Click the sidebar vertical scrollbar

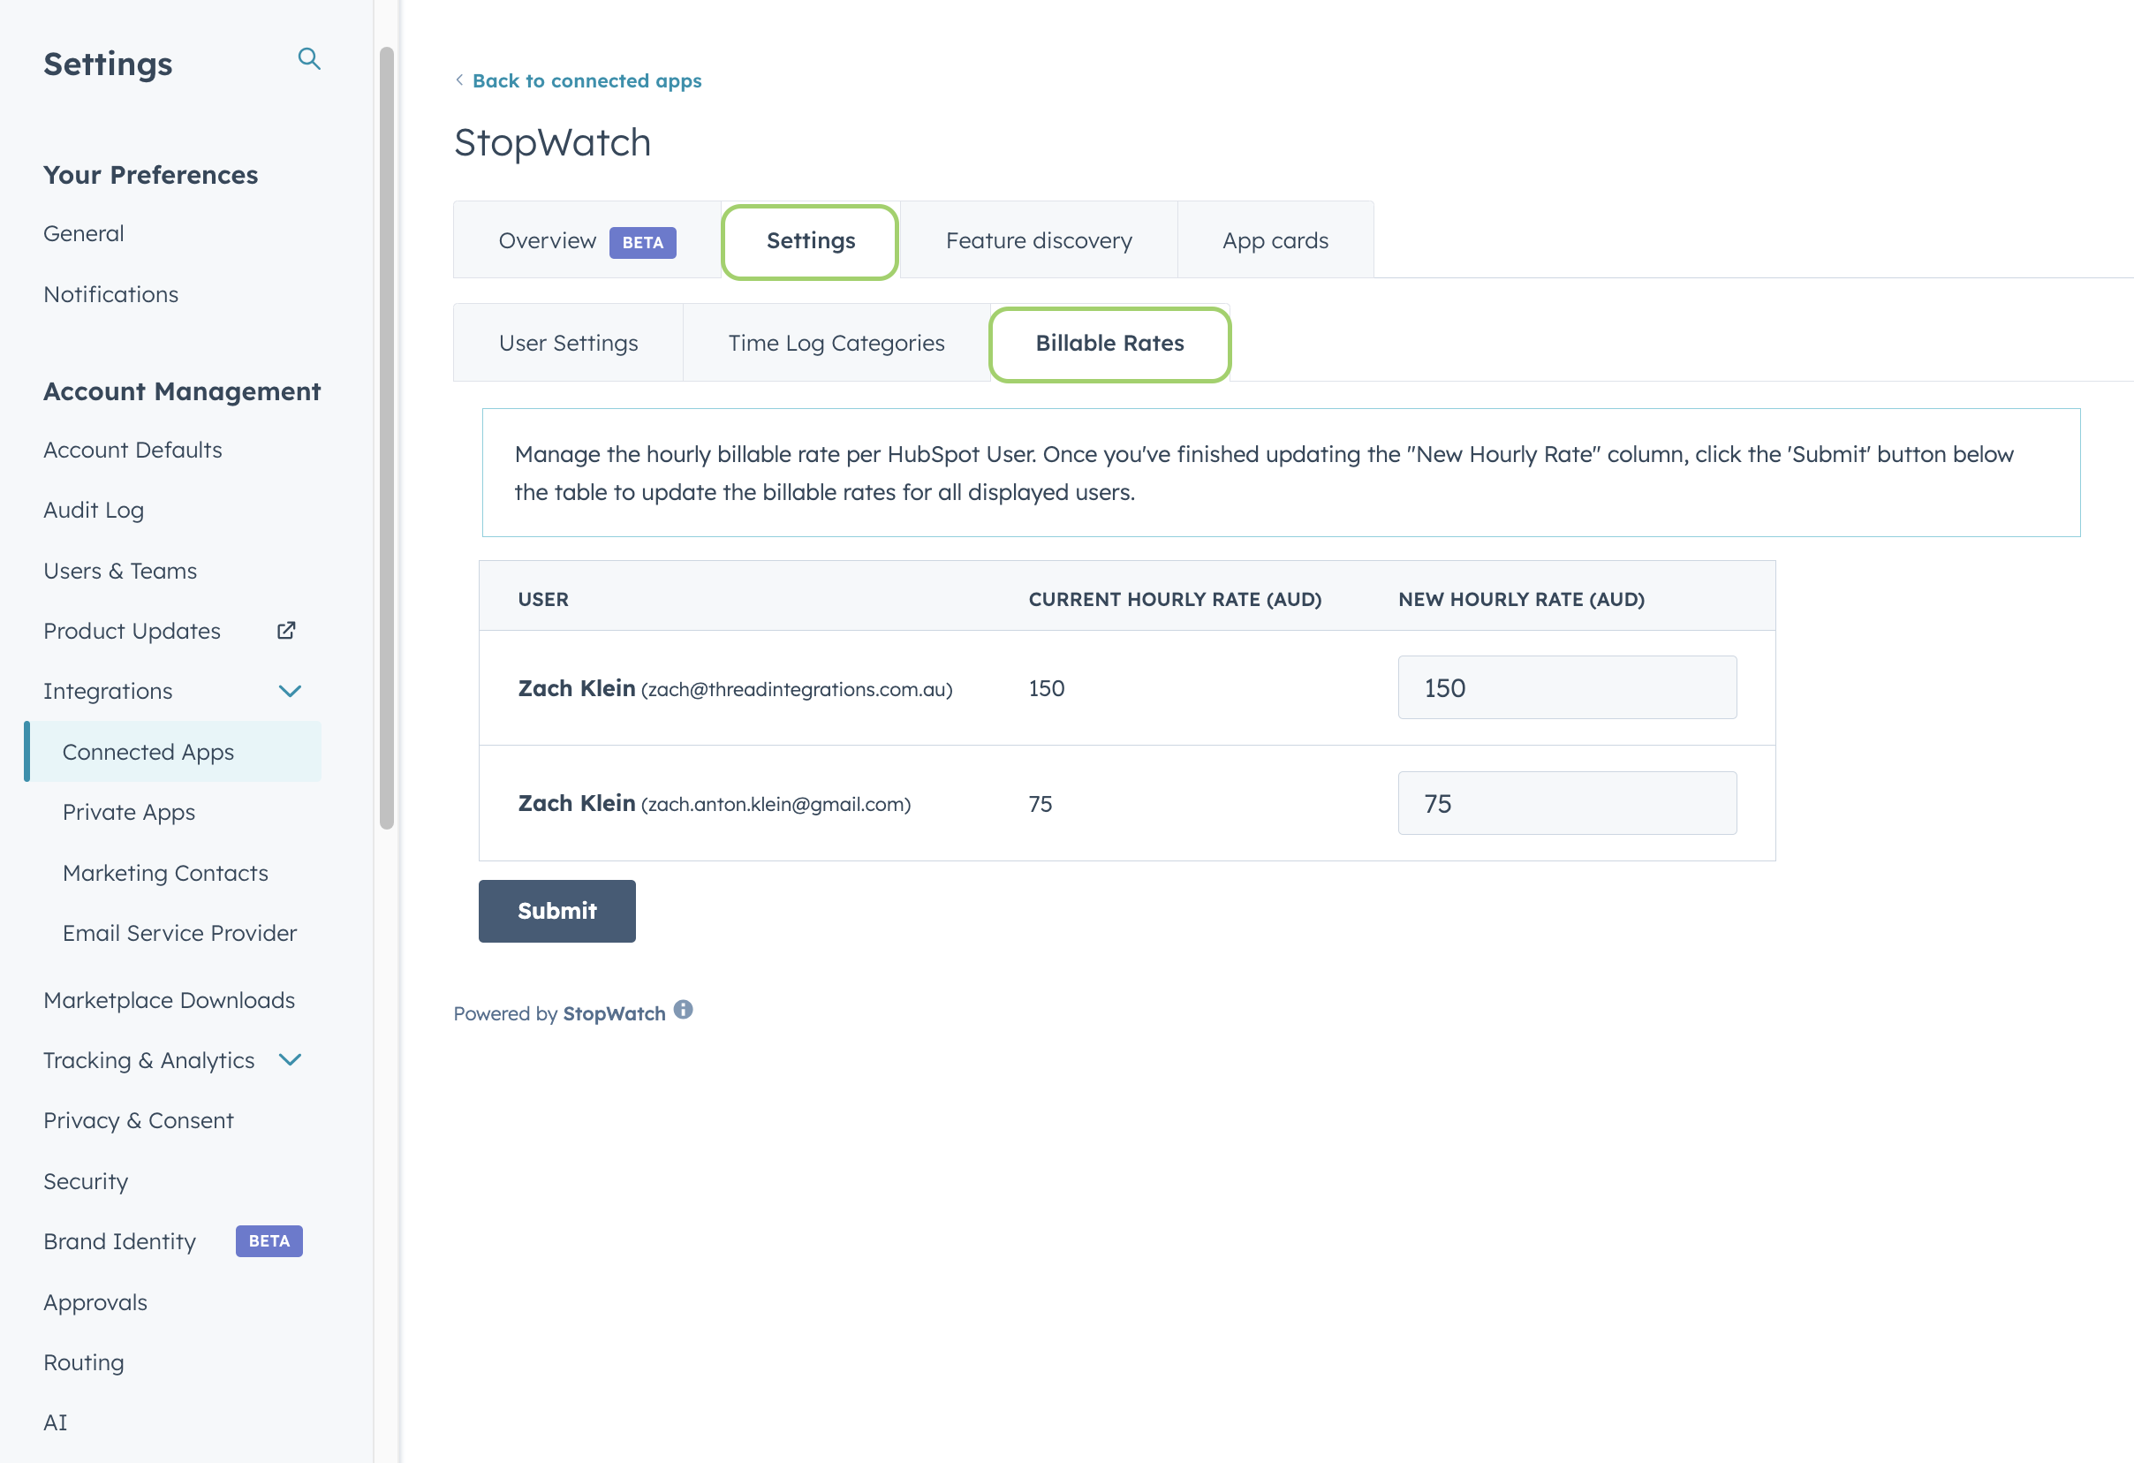[x=387, y=437]
